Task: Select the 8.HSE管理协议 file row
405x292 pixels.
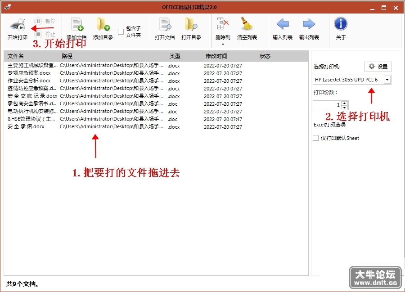Action: pos(156,119)
